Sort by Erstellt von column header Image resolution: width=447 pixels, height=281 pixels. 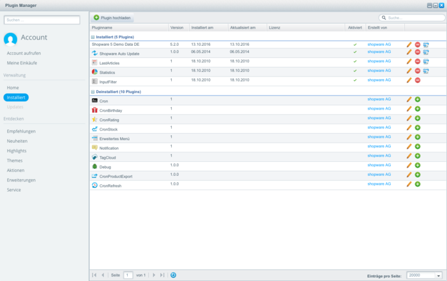pyautogui.click(x=385, y=27)
